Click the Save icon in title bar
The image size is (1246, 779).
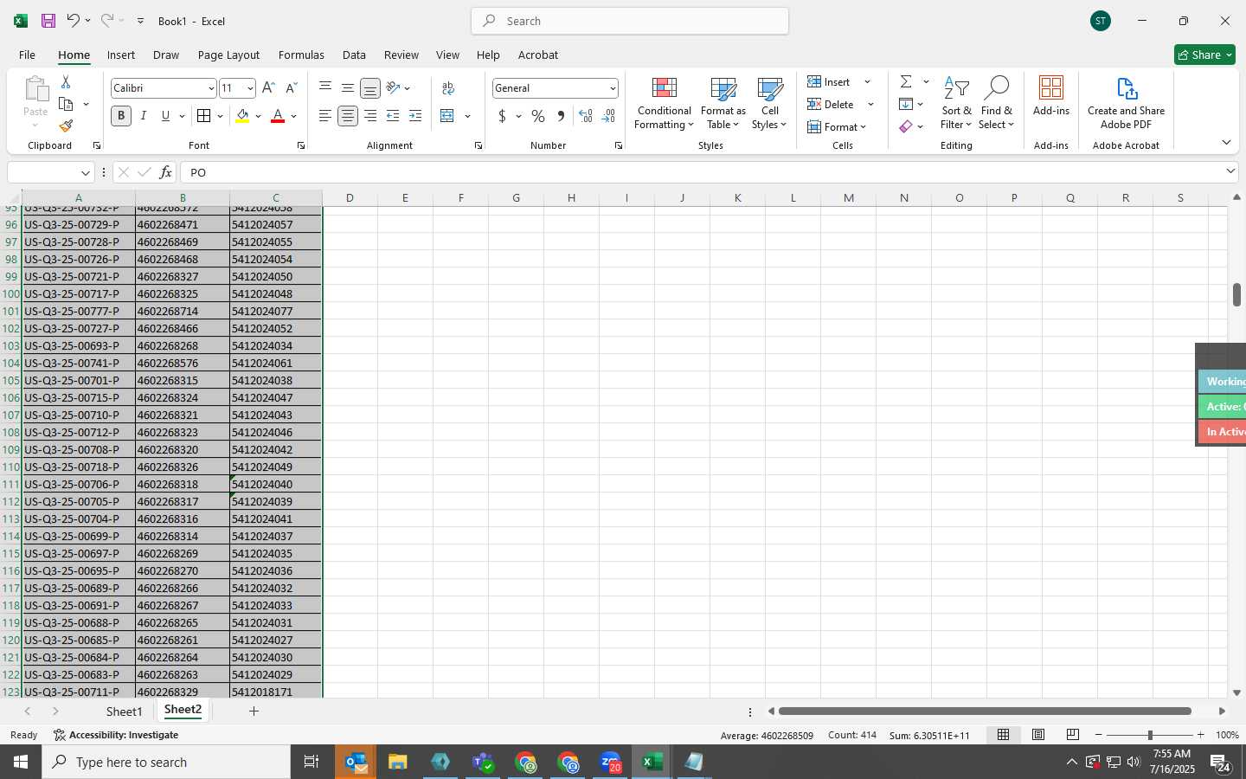[48, 21]
